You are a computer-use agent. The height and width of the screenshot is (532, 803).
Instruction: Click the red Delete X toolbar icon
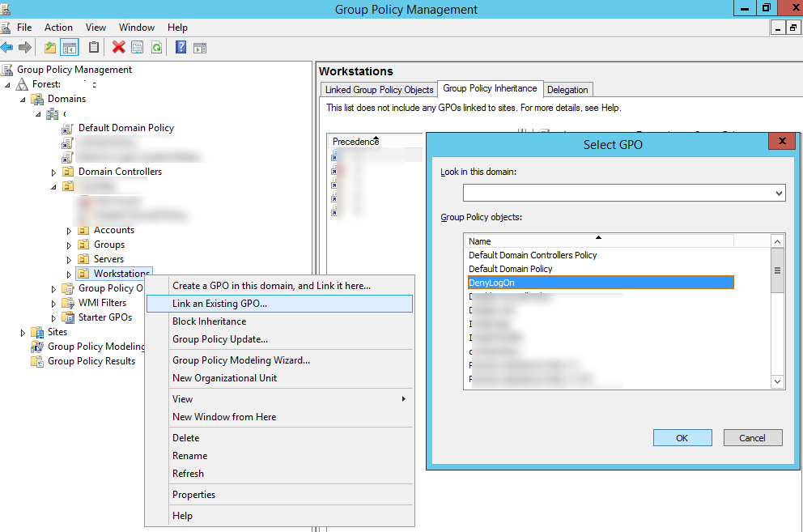pyautogui.click(x=119, y=47)
